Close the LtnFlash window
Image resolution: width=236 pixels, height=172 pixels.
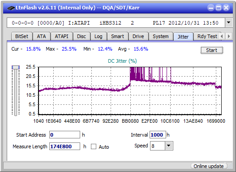[226, 8]
